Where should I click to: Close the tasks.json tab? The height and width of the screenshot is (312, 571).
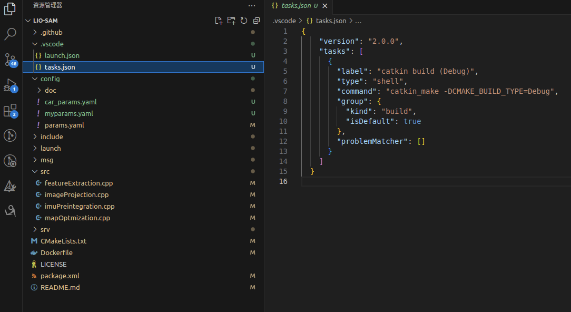324,6
